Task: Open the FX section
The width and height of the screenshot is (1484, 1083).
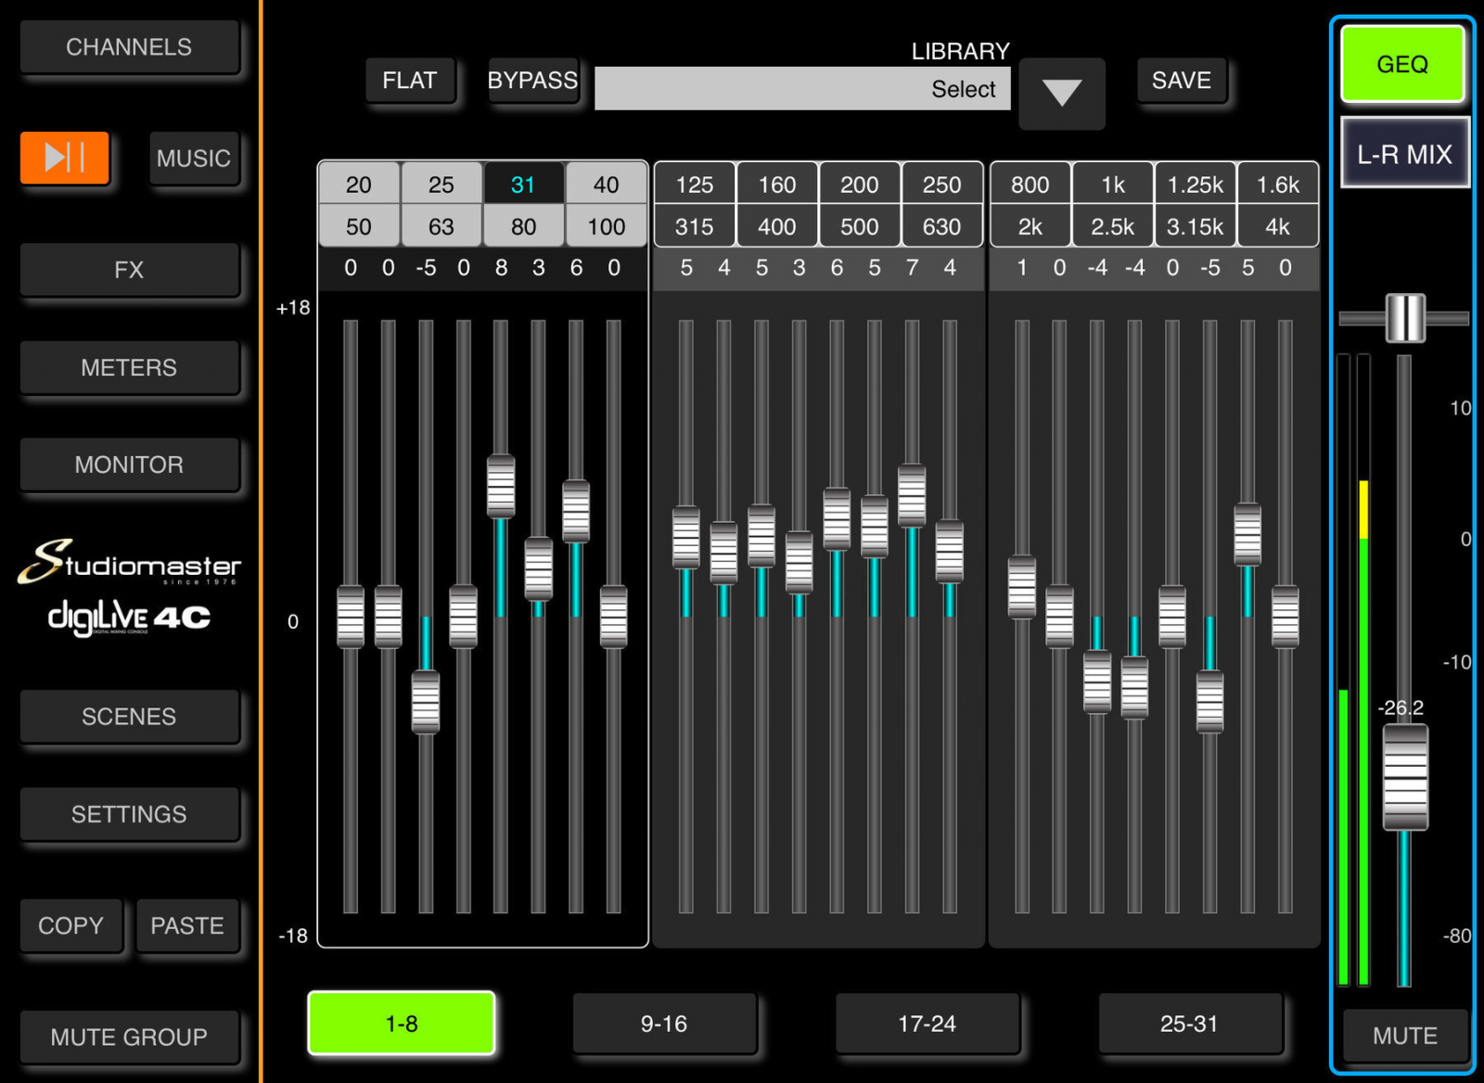Action: click(129, 270)
